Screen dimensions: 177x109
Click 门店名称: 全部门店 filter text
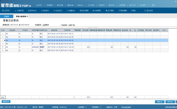pyautogui.click(x=68, y=25)
